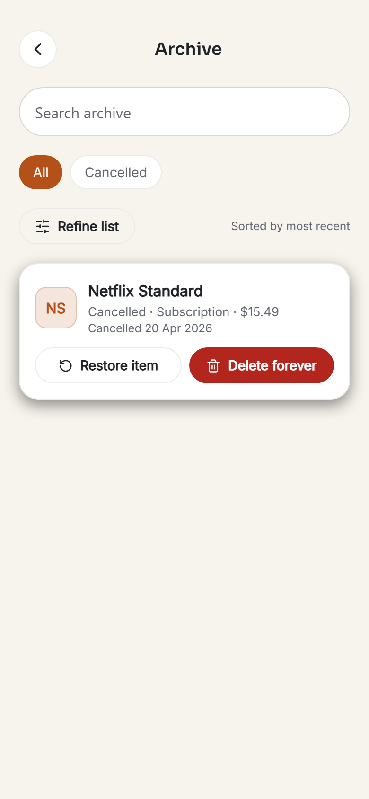Go back using the chevron arrow button

[x=38, y=49]
